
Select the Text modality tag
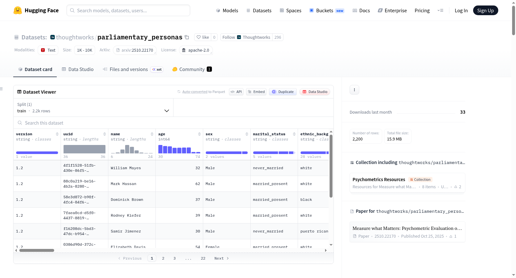click(48, 50)
